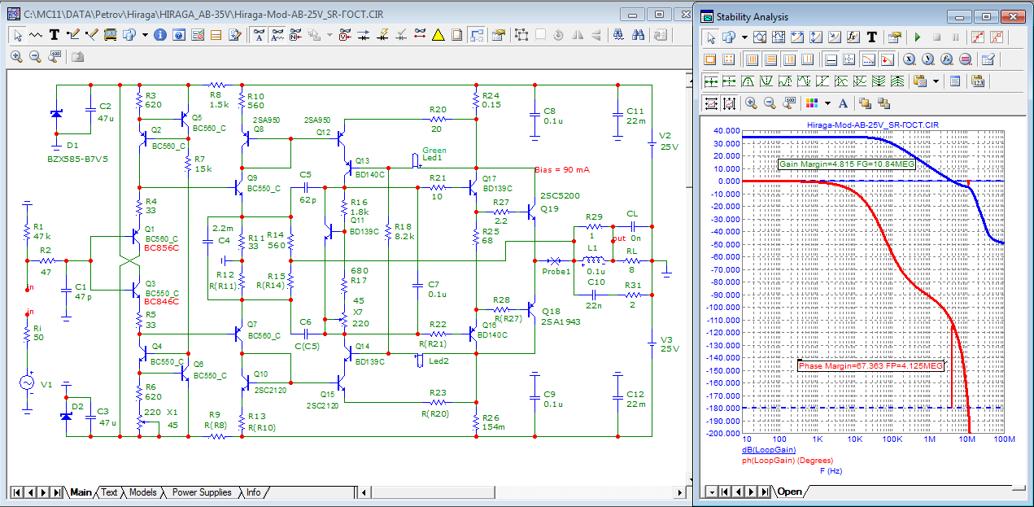Screen dimensions: 1034x507
Task: Click the dB(LoopGain) curve label link
Action: [768, 450]
